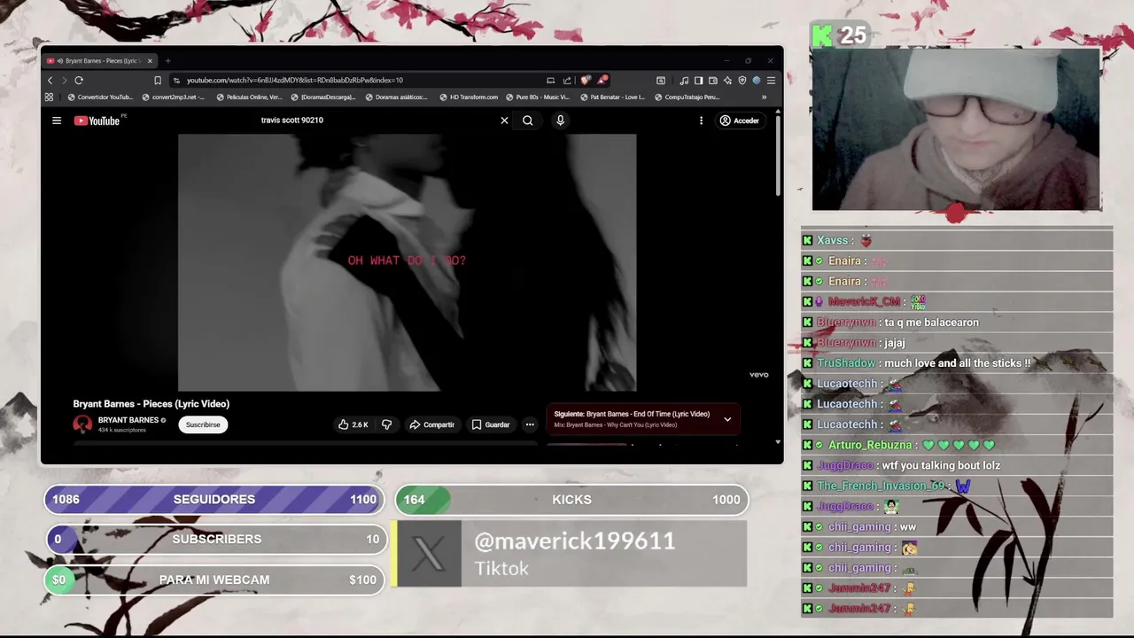Click the YouTube logo
The height and width of the screenshot is (638, 1134).
pos(97,121)
